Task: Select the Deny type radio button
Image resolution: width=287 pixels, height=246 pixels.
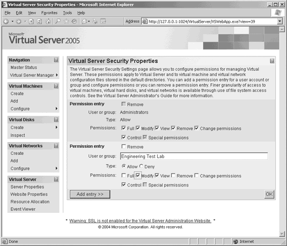Action: click(141, 166)
